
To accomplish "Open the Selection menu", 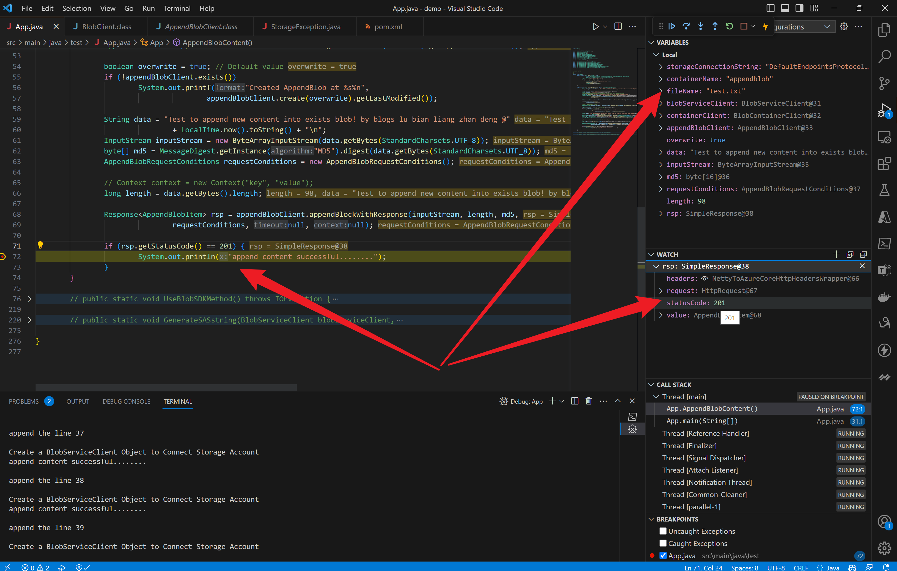I will point(76,8).
